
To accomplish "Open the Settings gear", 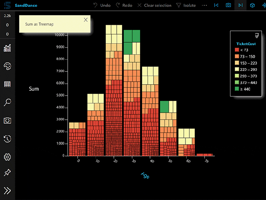I will [x=7, y=157].
